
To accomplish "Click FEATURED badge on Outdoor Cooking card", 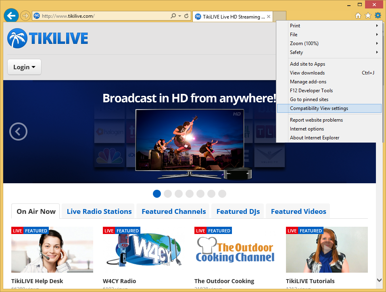I will point(219,230).
